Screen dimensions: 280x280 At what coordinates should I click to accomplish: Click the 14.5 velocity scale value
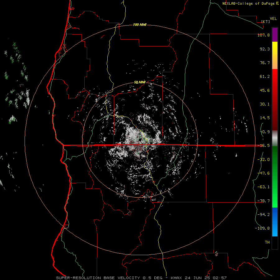coord(265,118)
